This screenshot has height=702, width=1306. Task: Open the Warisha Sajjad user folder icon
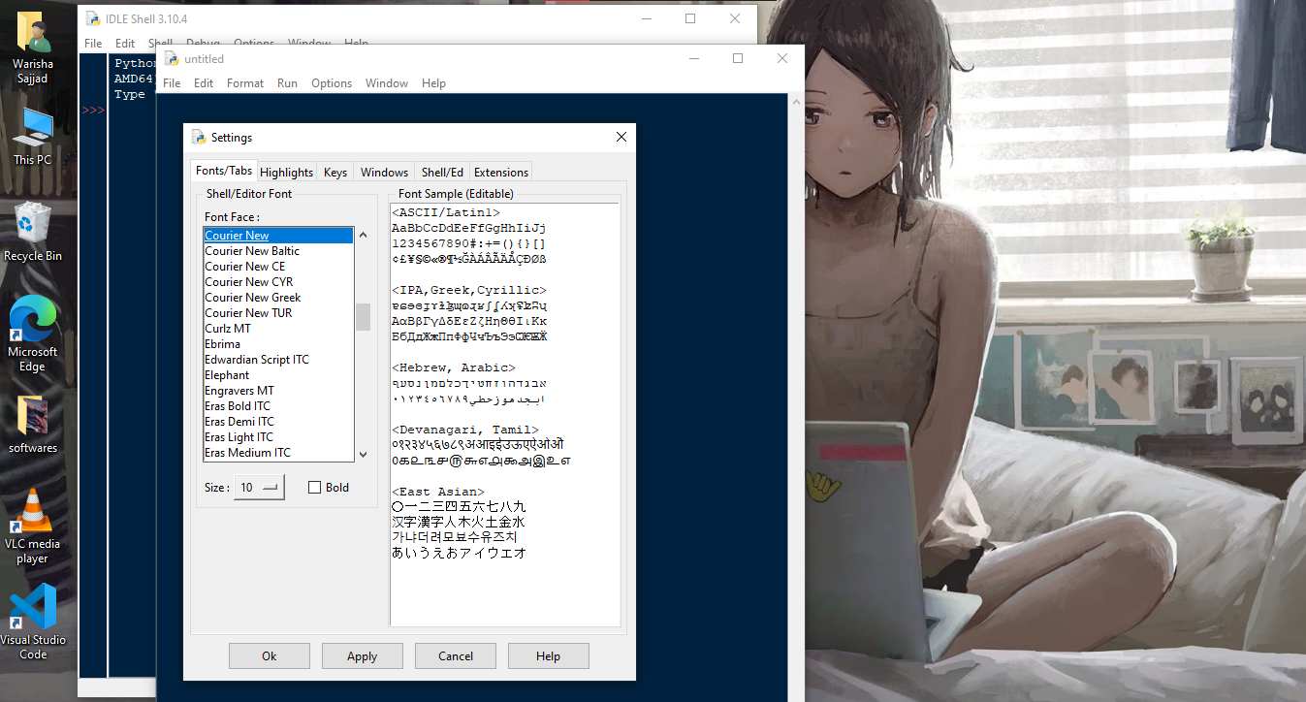pos(33,48)
